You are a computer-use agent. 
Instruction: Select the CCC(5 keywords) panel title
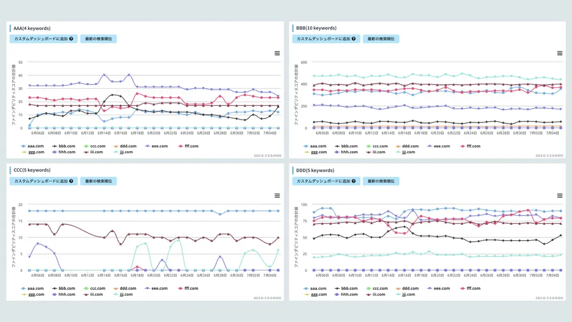click(32, 170)
